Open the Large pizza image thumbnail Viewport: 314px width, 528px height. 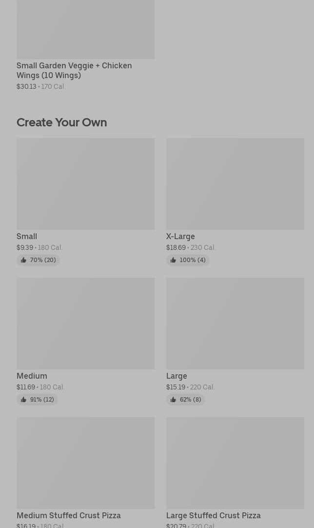click(x=235, y=323)
